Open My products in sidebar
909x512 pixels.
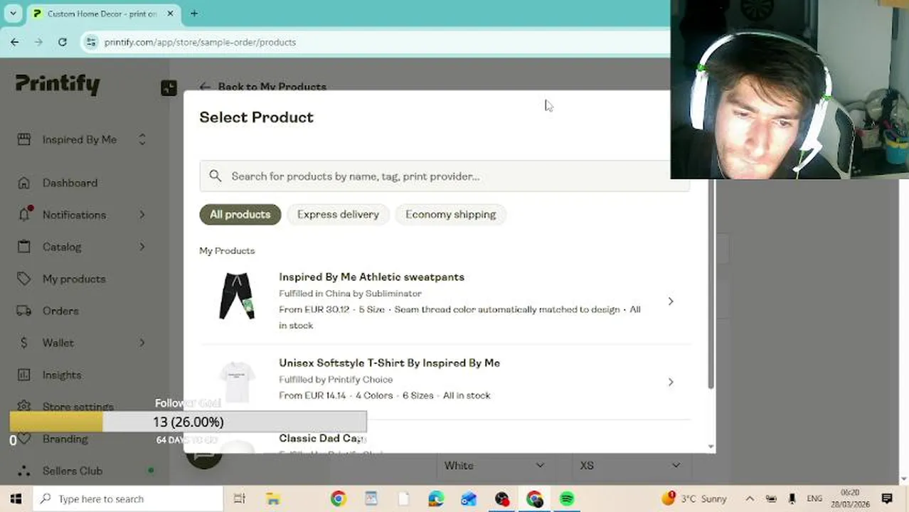pos(74,279)
